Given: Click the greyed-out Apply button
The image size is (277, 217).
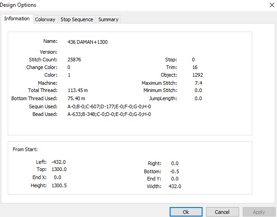Looking at the screenshot, I should pos(259,212).
